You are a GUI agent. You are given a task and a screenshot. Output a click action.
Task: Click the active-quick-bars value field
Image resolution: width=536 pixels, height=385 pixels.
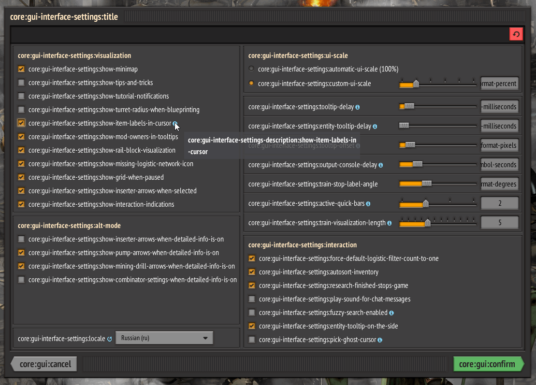point(499,203)
